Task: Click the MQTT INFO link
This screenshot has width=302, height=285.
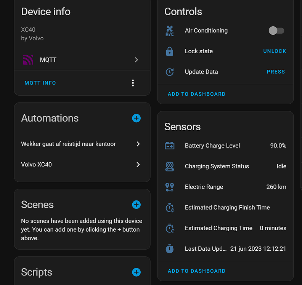Action: [x=40, y=83]
